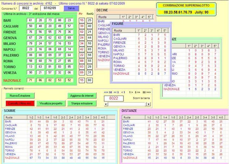Jump forward 50 draws with 50 >>>

click(146, 92)
